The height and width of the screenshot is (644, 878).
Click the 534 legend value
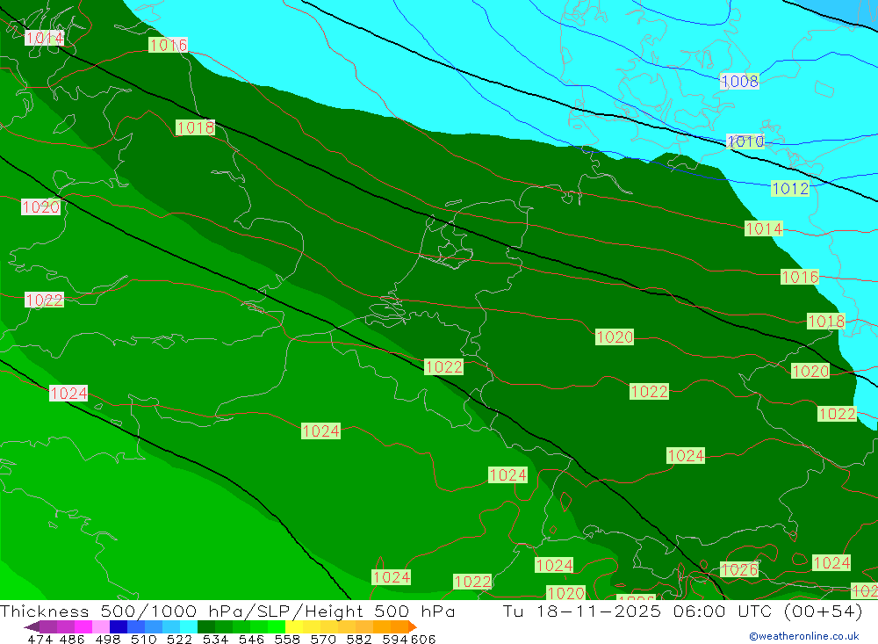pos(216,639)
